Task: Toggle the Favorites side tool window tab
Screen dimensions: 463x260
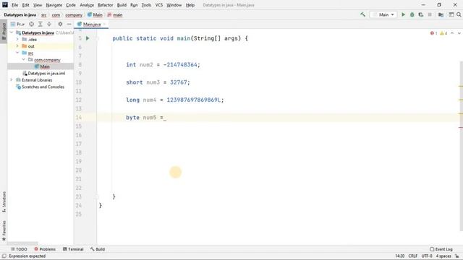Action: point(4,230)
